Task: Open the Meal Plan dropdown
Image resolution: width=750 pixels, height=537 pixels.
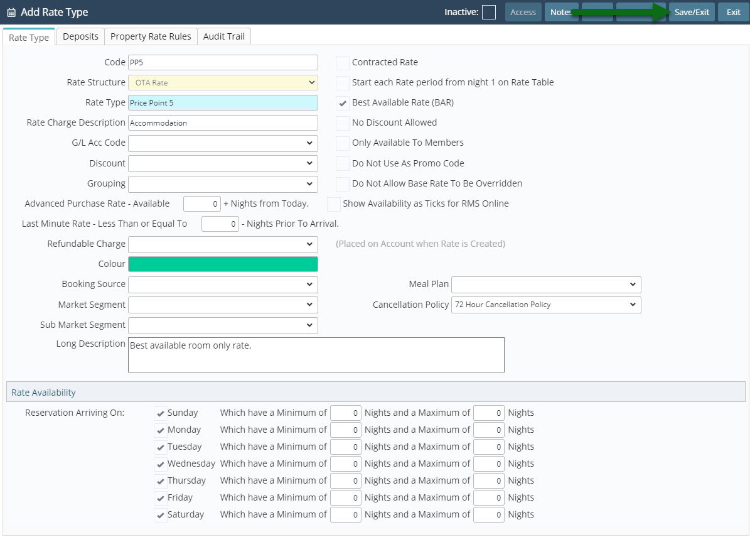Action: click(x=546, y=285)
